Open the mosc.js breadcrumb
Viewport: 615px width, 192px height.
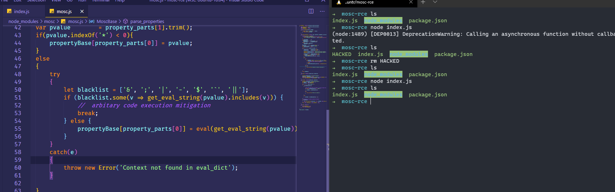pyautogui.click(x=76, y=21)
